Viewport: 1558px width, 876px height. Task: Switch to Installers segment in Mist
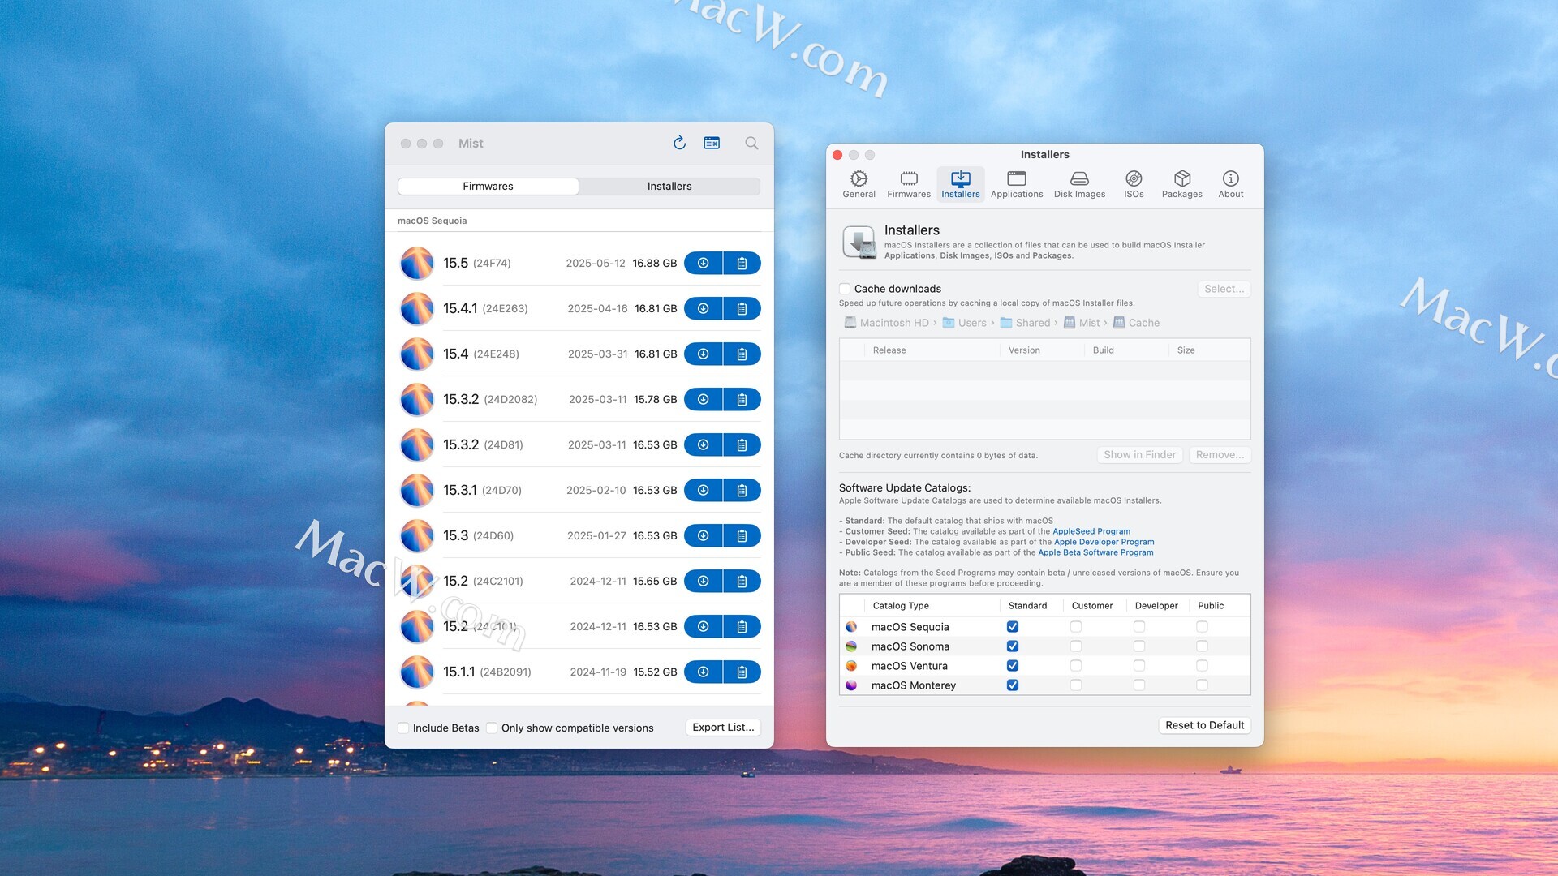(669, 186)
